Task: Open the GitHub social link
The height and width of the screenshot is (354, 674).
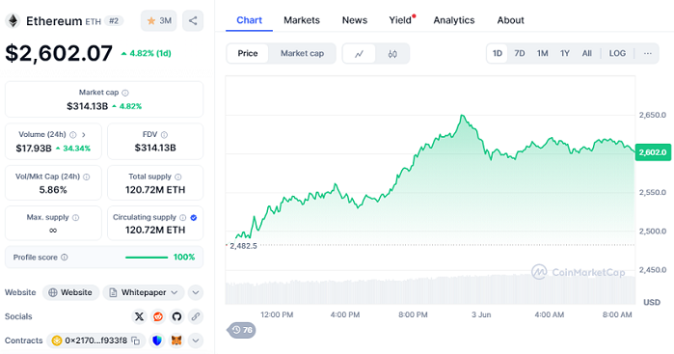Action: tap(176, 316)
